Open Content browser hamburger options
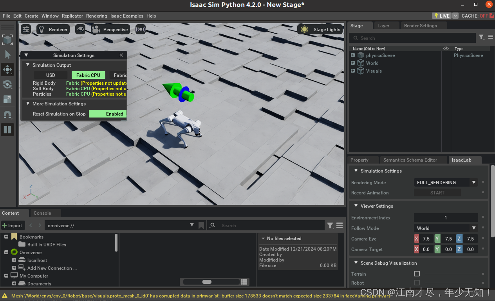The width and height of the screenshot is (495, 301). pos(340,225)
